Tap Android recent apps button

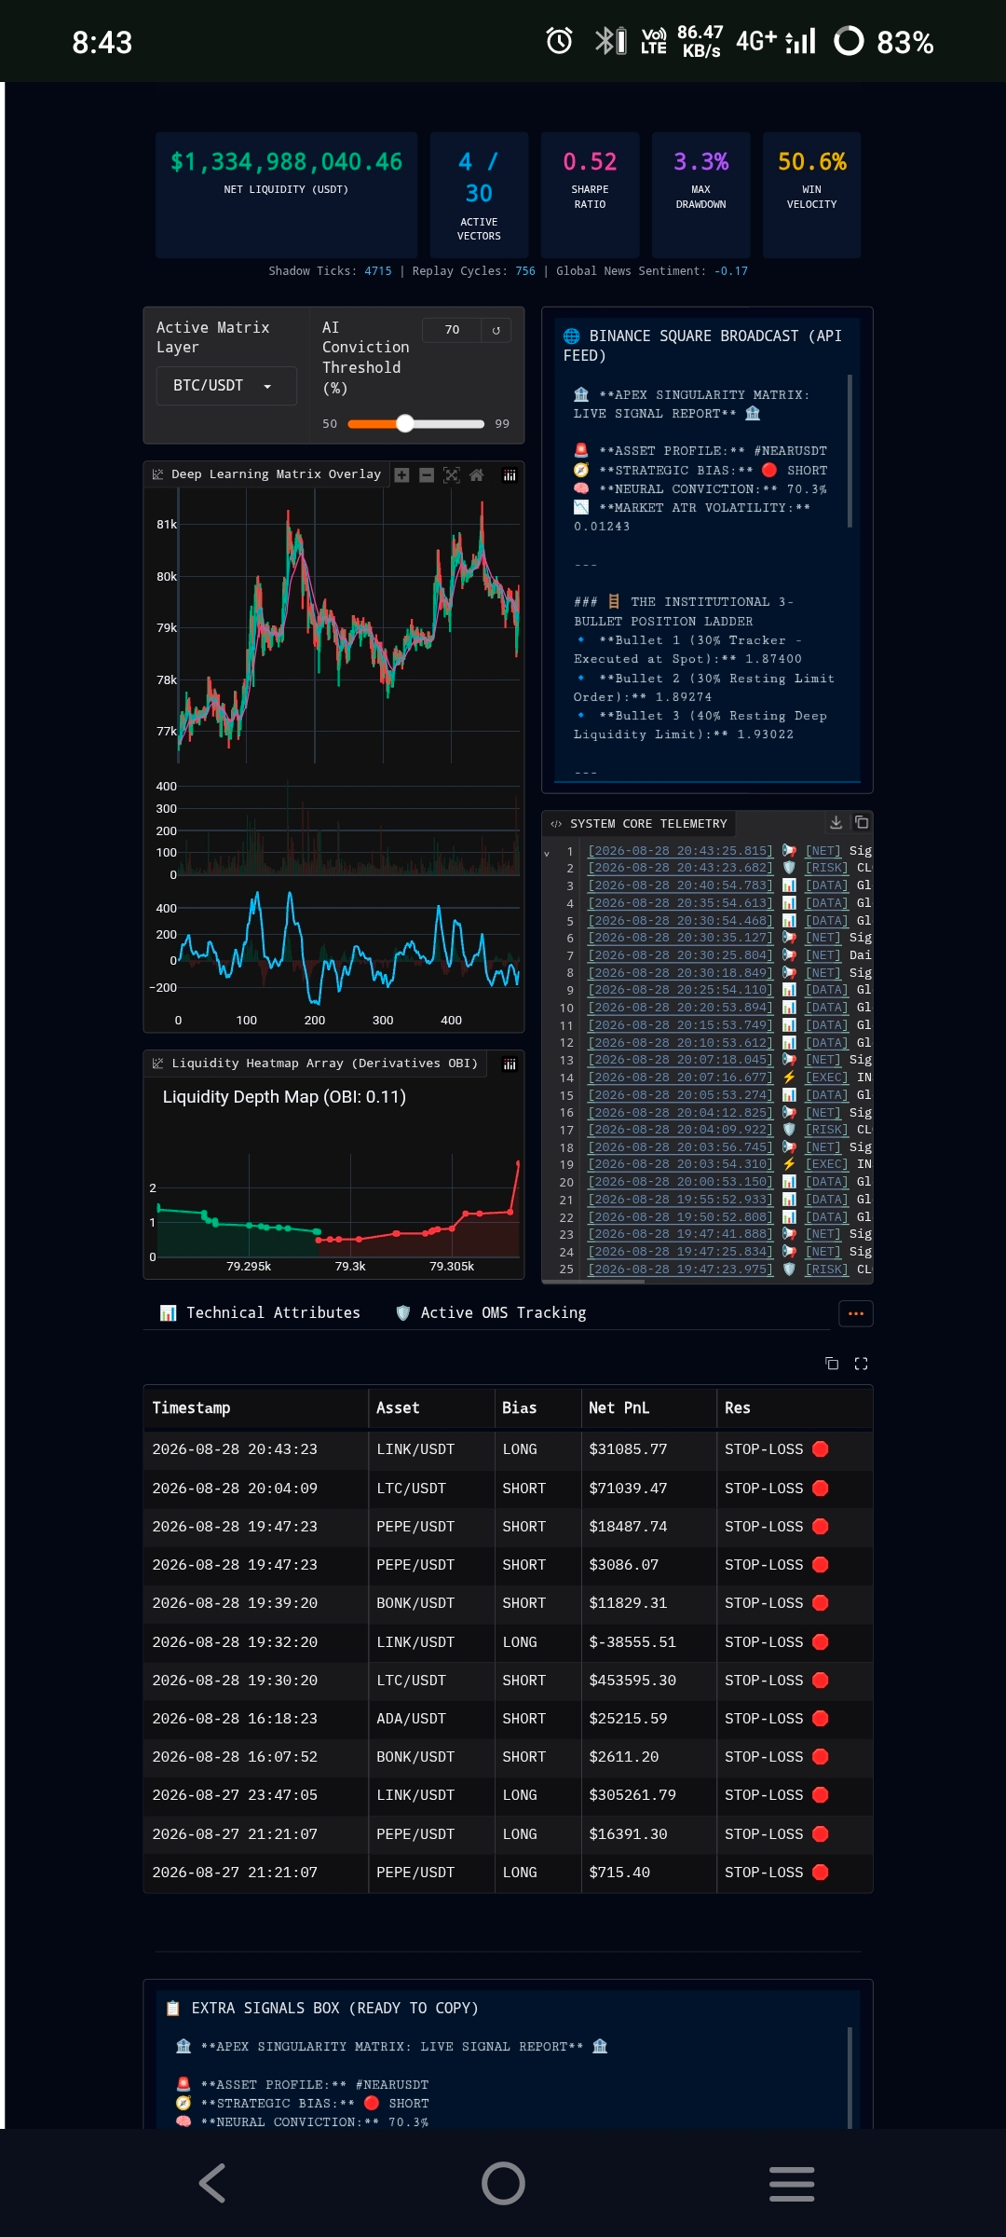pyautogui.click(x=792, y=2183)
